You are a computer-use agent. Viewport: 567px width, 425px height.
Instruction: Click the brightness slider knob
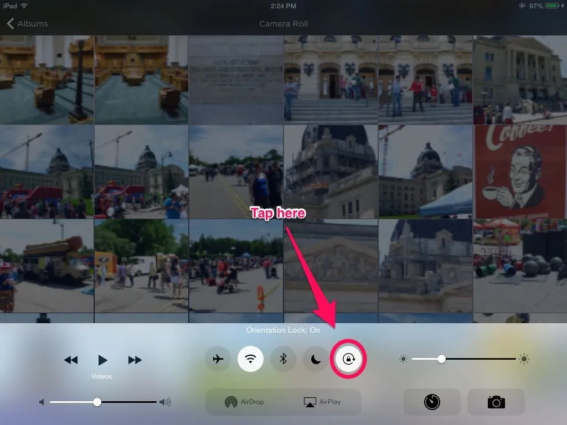point(441,359)
